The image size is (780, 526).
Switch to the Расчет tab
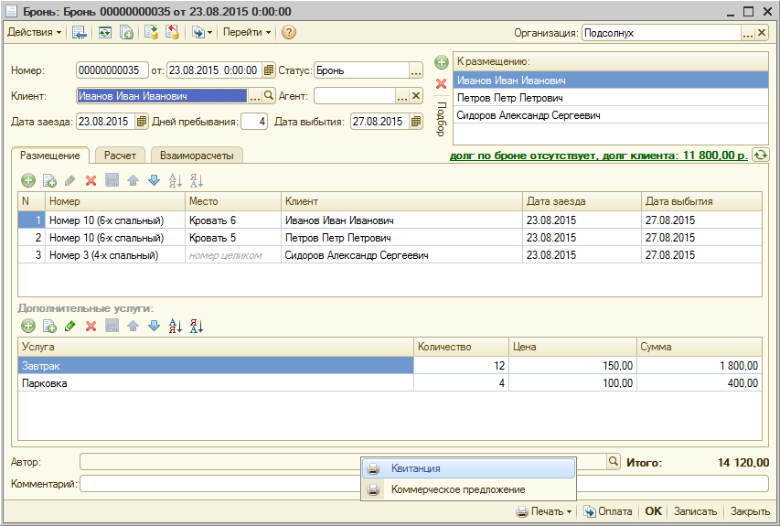click(x=120, y=156)
